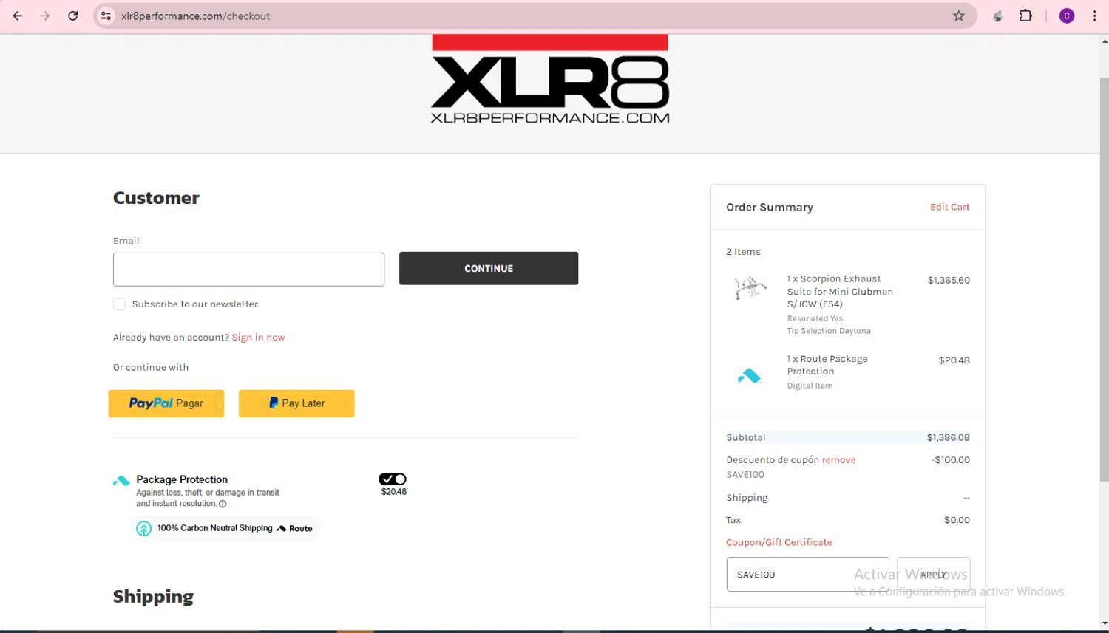Click the Email input field
1109x633 pixels.
(x=248, y=270)
